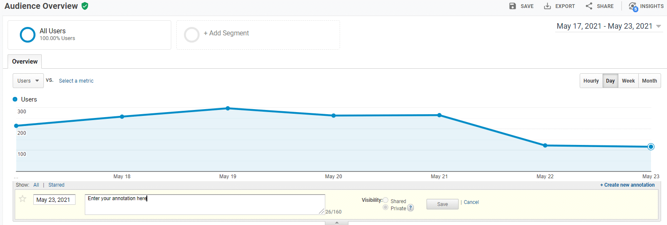Viewport: 667px width, 225px height.
Task: Collapse the annotations panel arrow
Action: [337, 223]
